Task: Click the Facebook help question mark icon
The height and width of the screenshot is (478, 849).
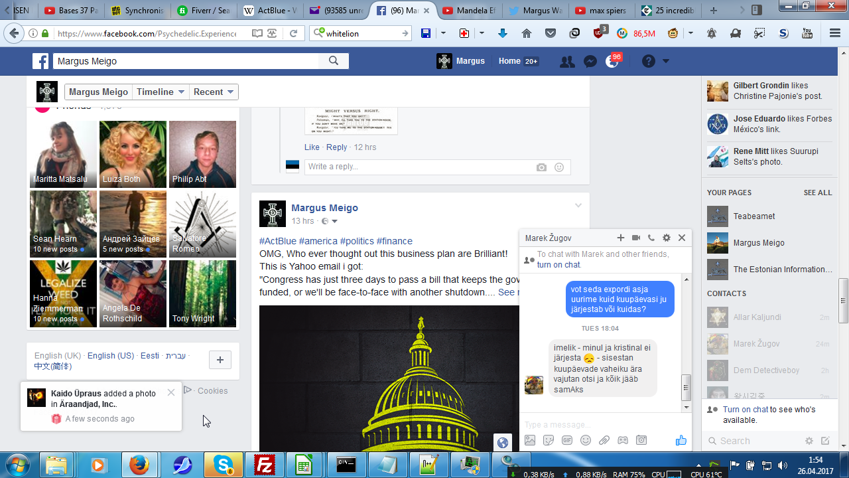Action: [x=649, y=61]
